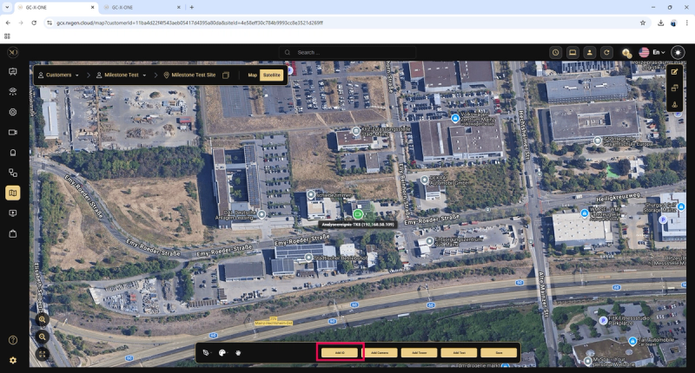Open the color palette tool
The width and height of the screenshot is (695, 373).
pos(222,353)
